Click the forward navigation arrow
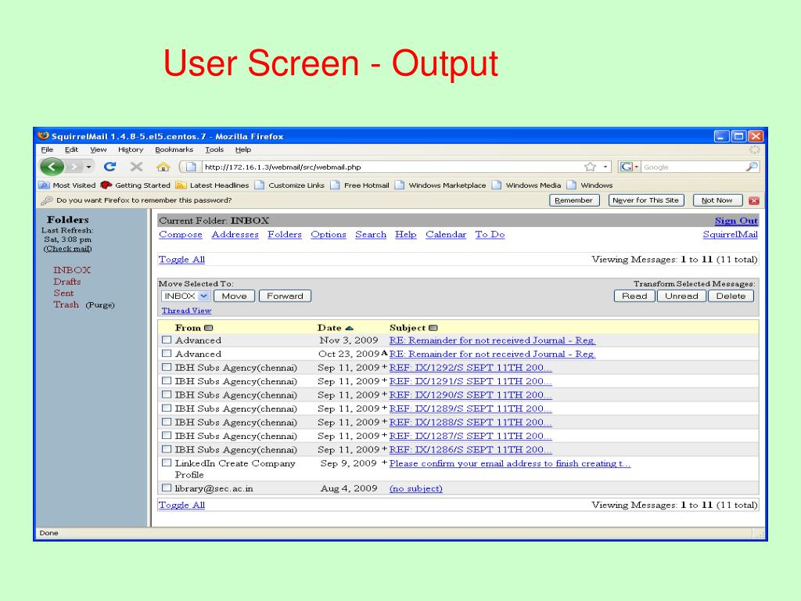Screen dimensions: 801x601 (74, 167)
